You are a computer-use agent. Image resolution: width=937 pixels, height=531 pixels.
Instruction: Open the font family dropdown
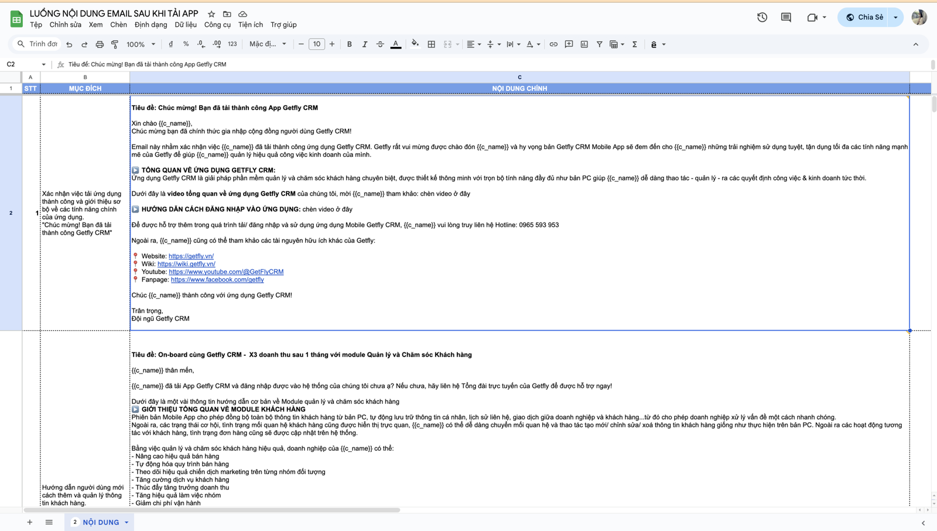(x=268, y=44)
